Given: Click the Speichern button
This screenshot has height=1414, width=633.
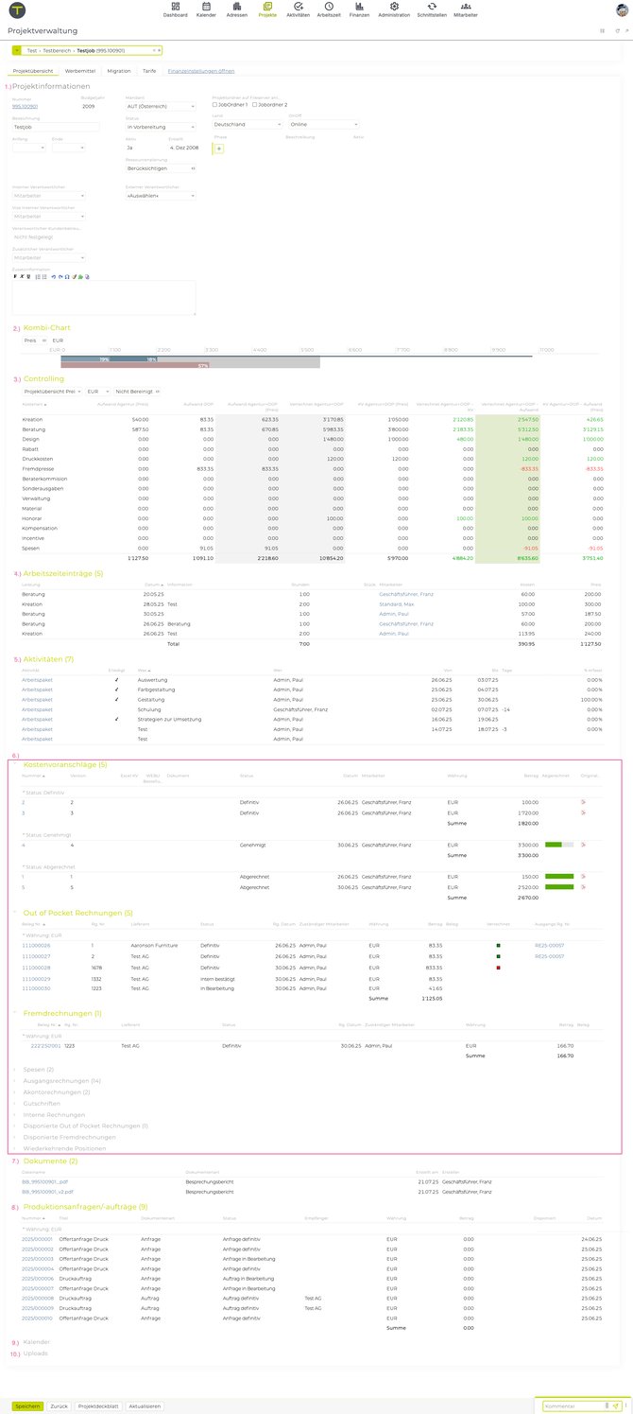Looking at the screenshot, I should (x=27, y=1405).
